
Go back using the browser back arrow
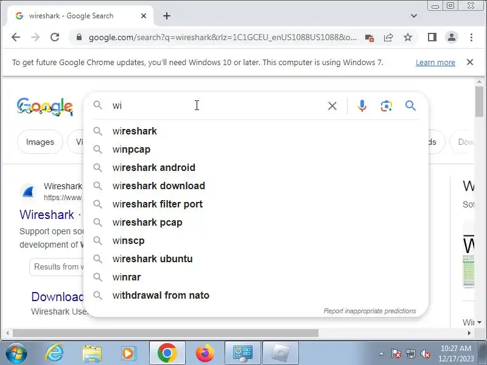click(16, 37)
